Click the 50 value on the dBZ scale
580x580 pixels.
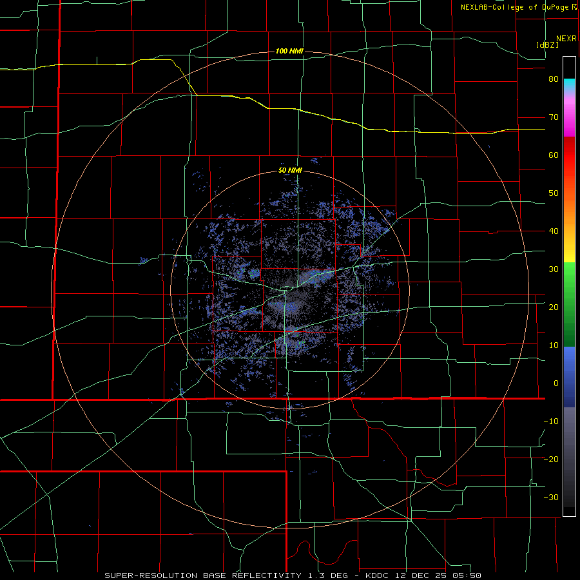pos(554,193)
